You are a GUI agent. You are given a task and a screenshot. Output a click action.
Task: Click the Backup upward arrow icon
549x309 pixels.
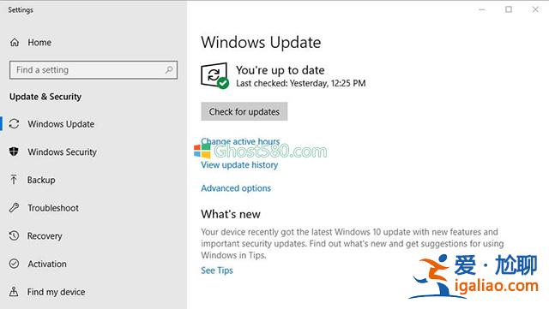tap(14, 180)
